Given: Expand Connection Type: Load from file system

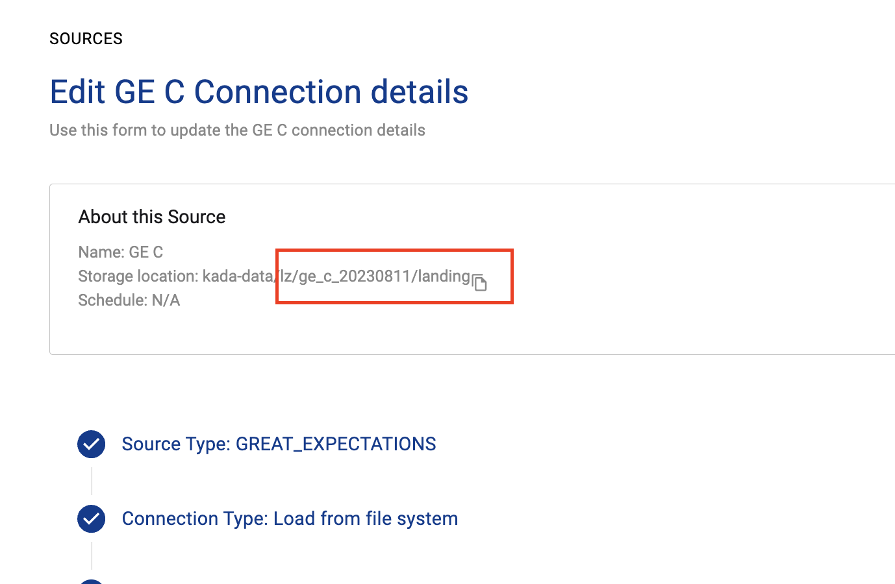Looking at the screenshot, I should tap(290, 519).
